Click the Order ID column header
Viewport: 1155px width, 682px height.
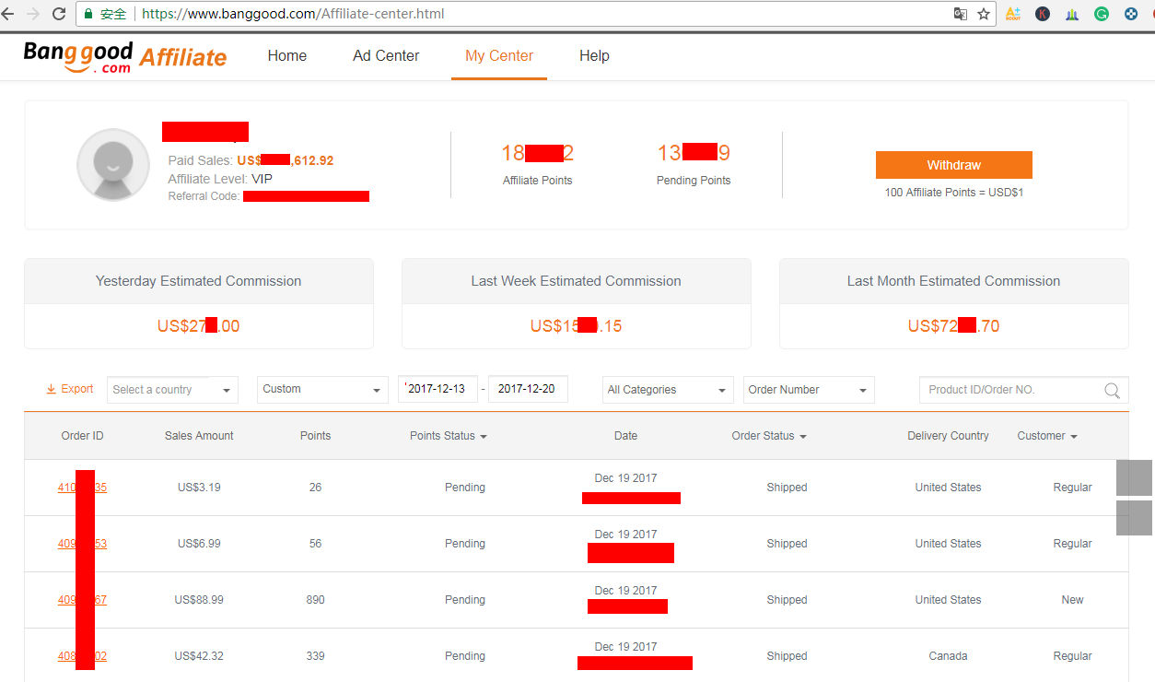(x=82, y=436)
